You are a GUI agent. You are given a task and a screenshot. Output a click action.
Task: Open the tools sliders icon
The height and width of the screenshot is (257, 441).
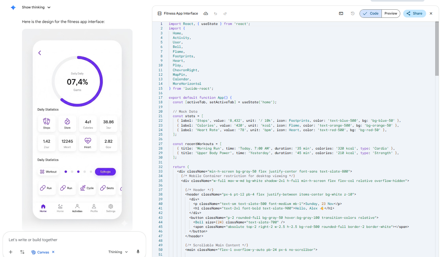point(22,252)
